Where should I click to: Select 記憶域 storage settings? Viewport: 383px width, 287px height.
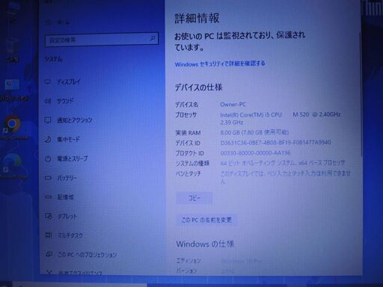[59, 197]
